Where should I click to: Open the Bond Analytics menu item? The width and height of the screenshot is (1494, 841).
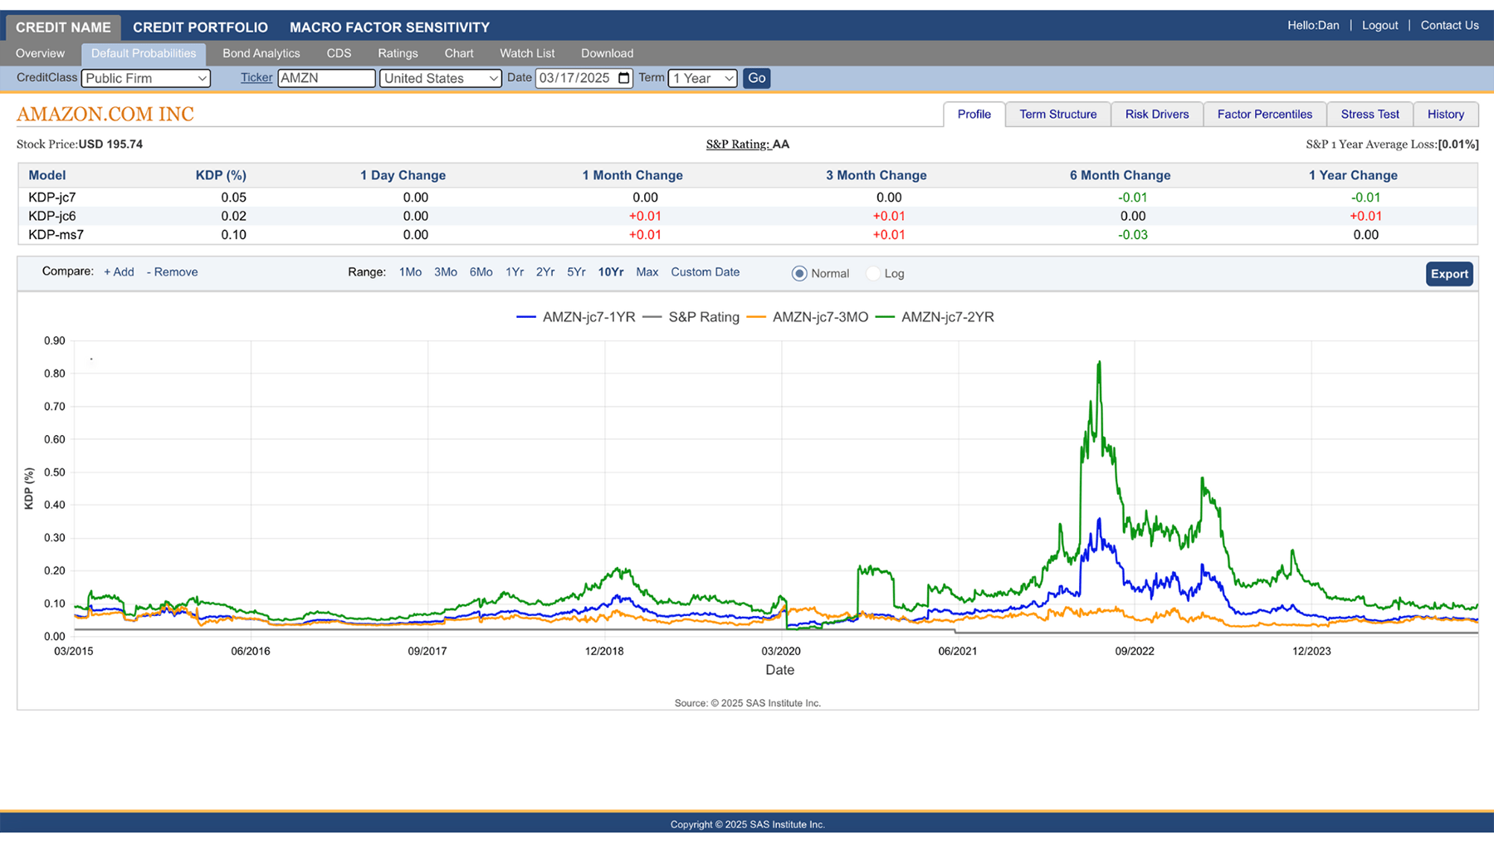point(261,53)
